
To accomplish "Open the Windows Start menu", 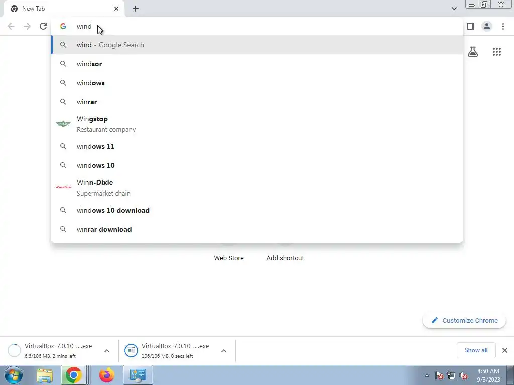I will (x=14, y=375).
